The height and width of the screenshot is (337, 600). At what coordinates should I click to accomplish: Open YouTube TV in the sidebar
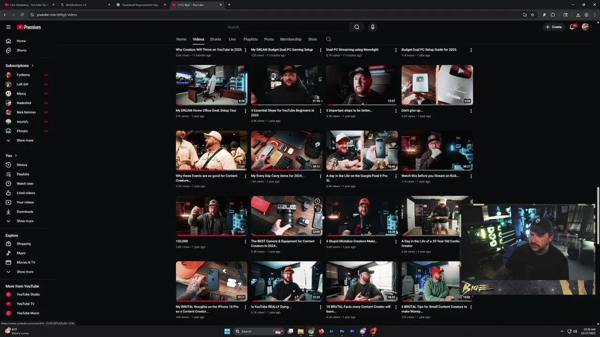pyautogui.click(x=27, y=304)
